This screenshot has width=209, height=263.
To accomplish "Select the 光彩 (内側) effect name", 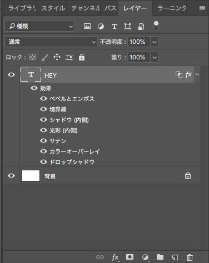I will pyautogui.click(x=63, y=130).
